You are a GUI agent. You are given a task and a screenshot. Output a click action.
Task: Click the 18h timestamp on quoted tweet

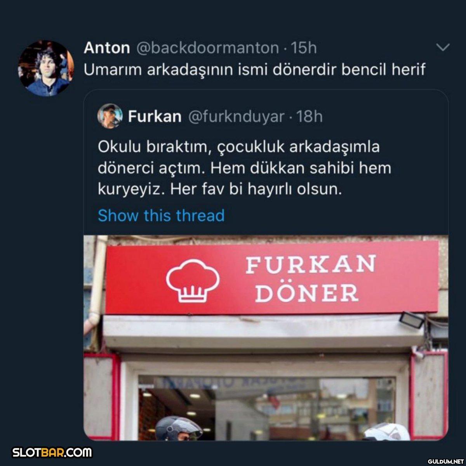click(310, 116)
